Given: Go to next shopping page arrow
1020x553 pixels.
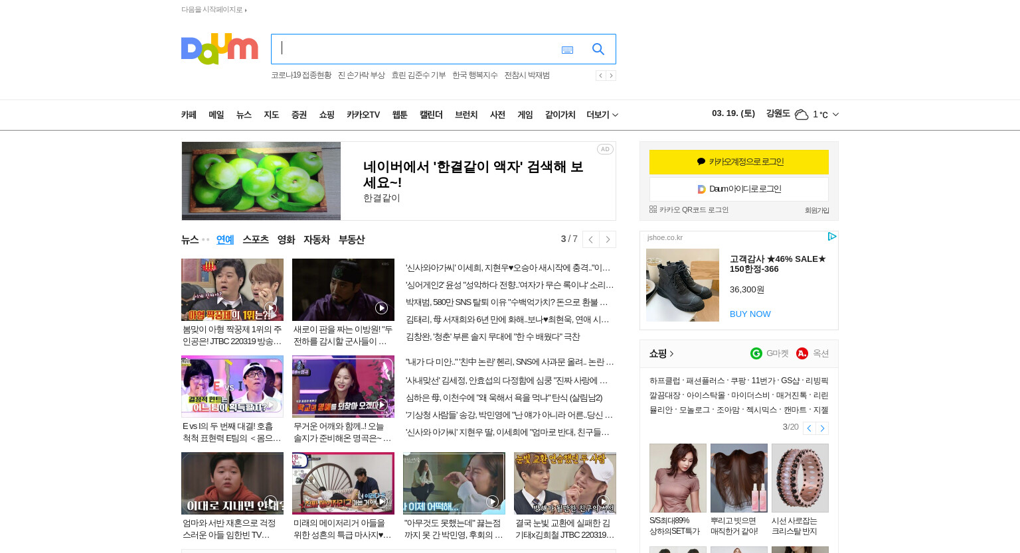Looking at the screenshot, I should tap(822, 428).
